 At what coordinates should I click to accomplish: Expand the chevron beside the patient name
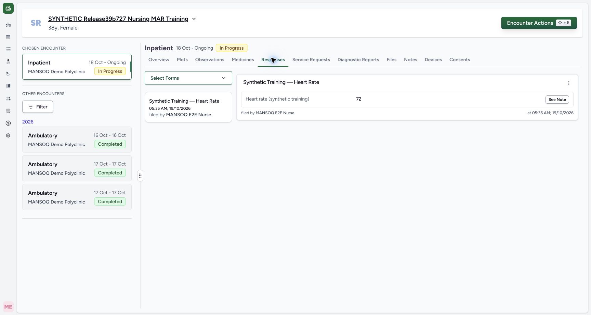pos(194,19)
